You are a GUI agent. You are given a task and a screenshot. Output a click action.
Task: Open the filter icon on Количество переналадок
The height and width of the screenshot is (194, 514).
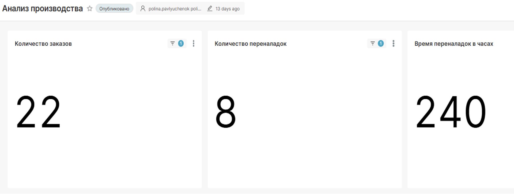(373, 43)
